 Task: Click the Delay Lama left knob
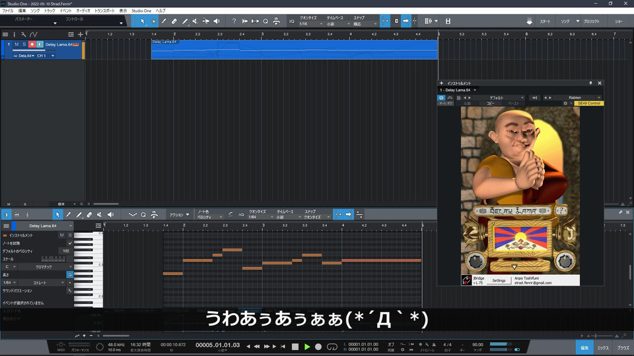click(x=476, y=261)
